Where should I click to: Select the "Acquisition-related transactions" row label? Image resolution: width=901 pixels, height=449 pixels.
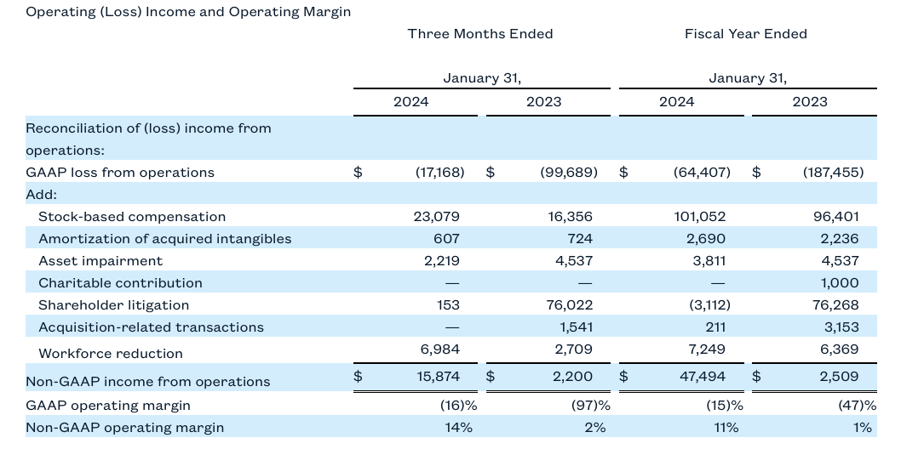[151, 327]
